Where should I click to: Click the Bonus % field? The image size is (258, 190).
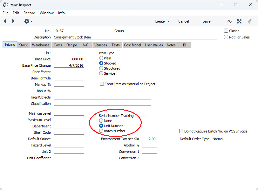point(69,91)
